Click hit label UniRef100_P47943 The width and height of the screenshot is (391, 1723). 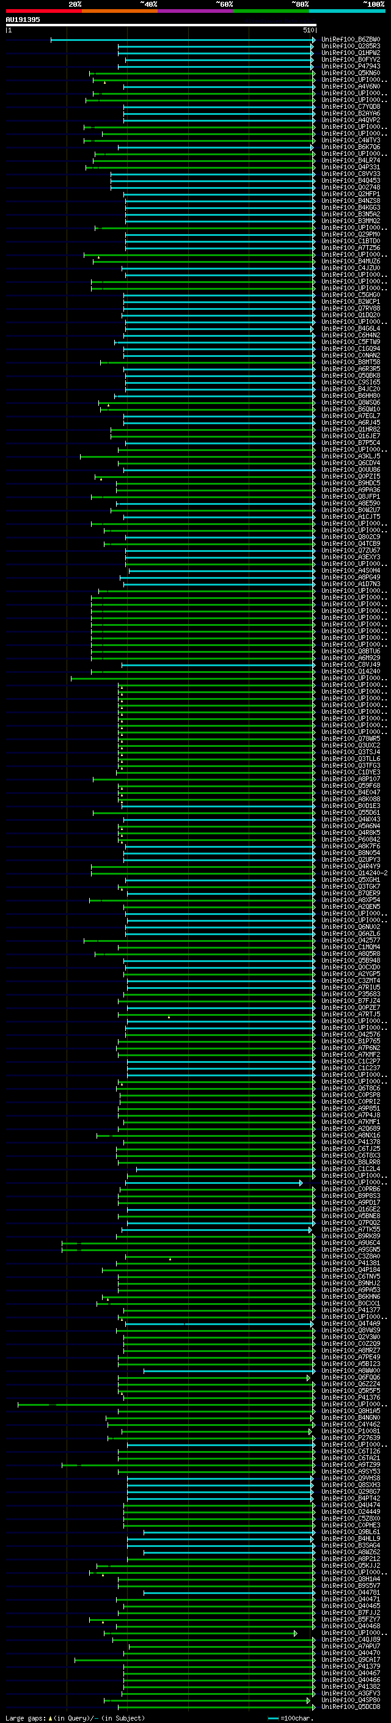[x=351, y=66]
